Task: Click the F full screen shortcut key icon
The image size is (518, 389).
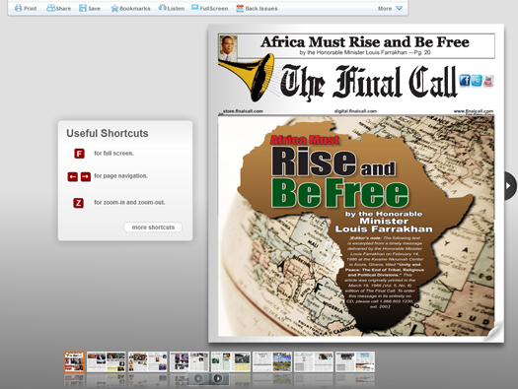Action: point(79,154)
